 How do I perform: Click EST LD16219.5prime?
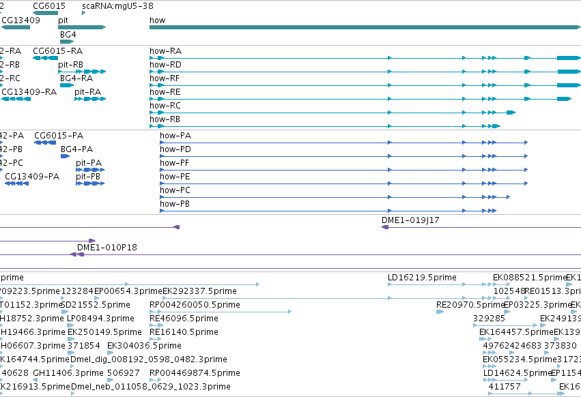click(440, 284)
